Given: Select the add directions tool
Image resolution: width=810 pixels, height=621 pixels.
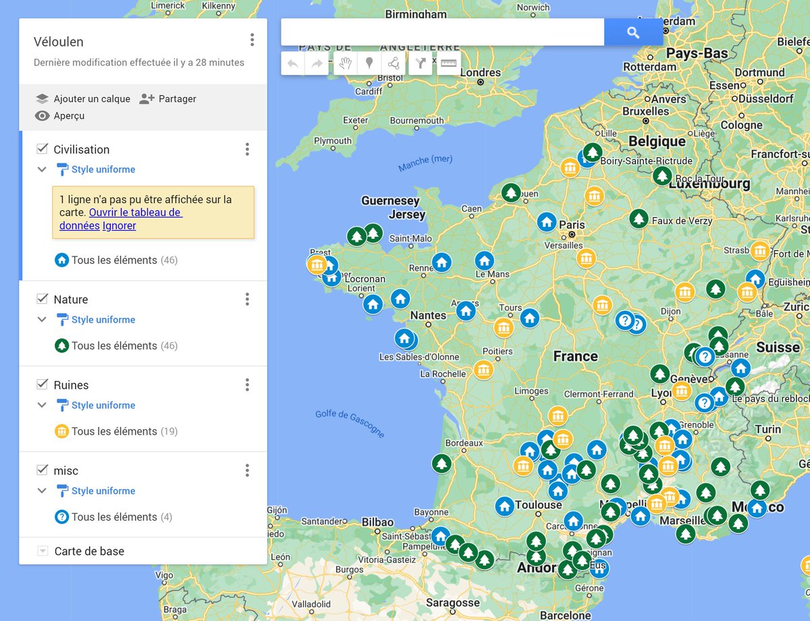Looking at the screenshot, I should pos(421,63).
